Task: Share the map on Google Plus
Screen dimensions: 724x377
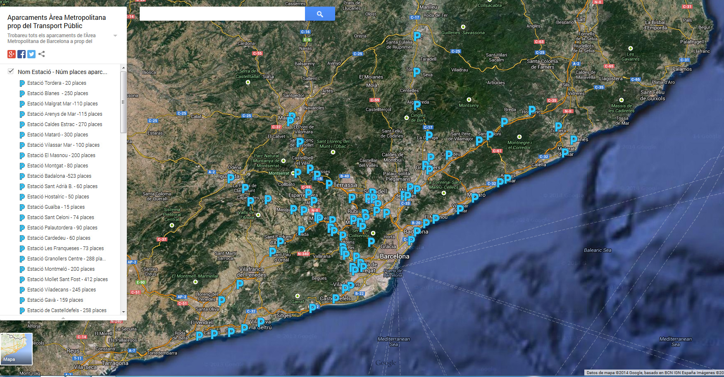Action: pyautogui.click(x=12, y=54)
